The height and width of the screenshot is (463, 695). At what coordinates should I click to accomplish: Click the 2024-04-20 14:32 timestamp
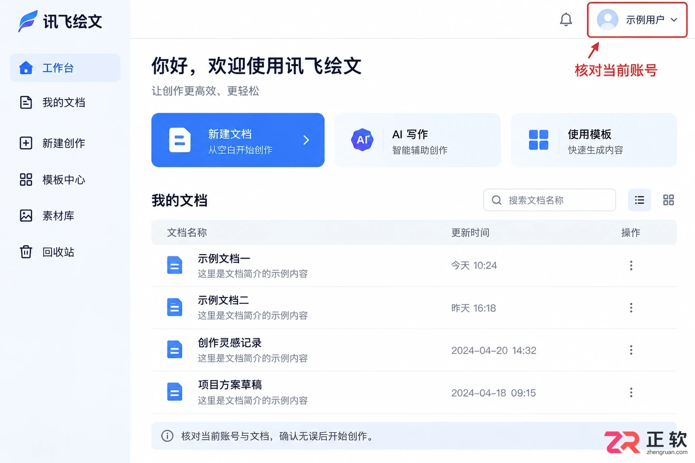pyautogui.click(x=494, y=351)
